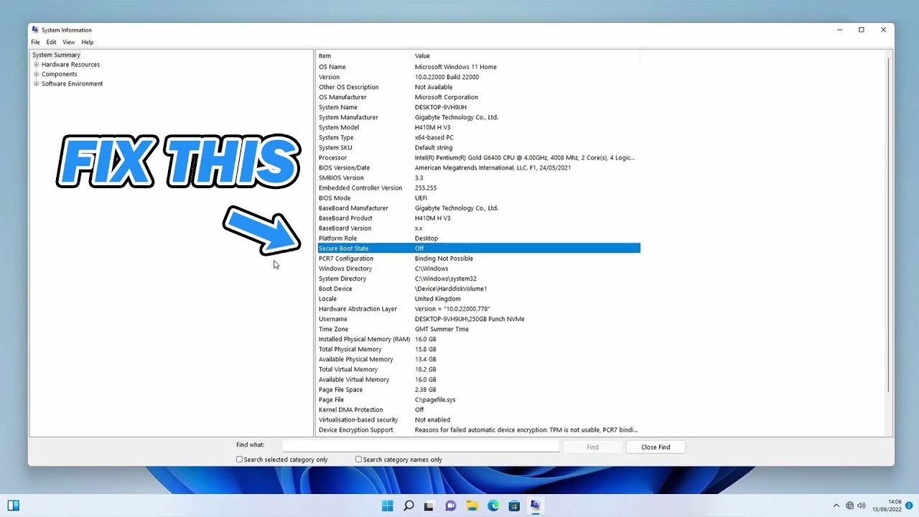This screenshot has width=919, height=517.
Task: Select the PCR7 Configuration row
Action: pos(479,258)
